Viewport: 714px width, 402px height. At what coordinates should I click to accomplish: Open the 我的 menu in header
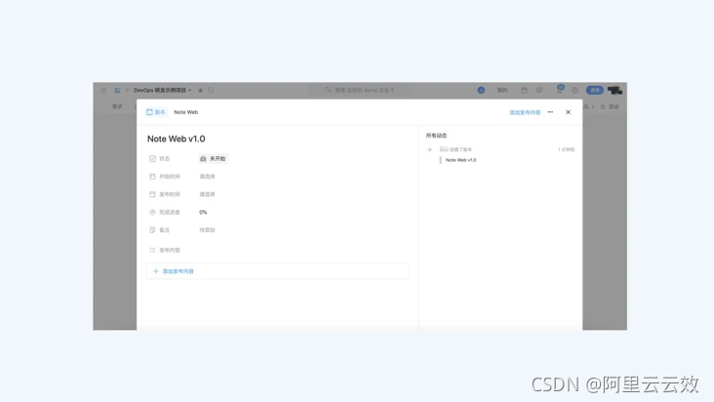(x=502, y=90)
